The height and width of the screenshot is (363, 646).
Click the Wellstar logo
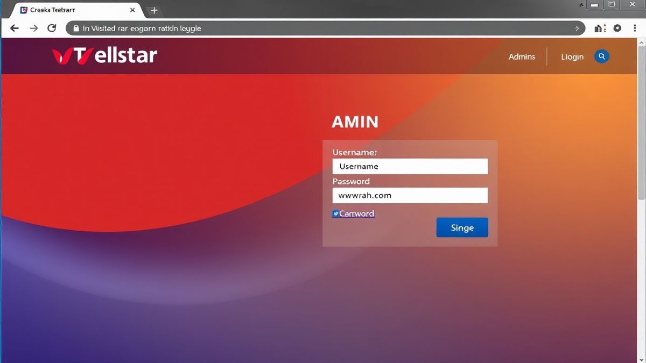pos(104,55)
